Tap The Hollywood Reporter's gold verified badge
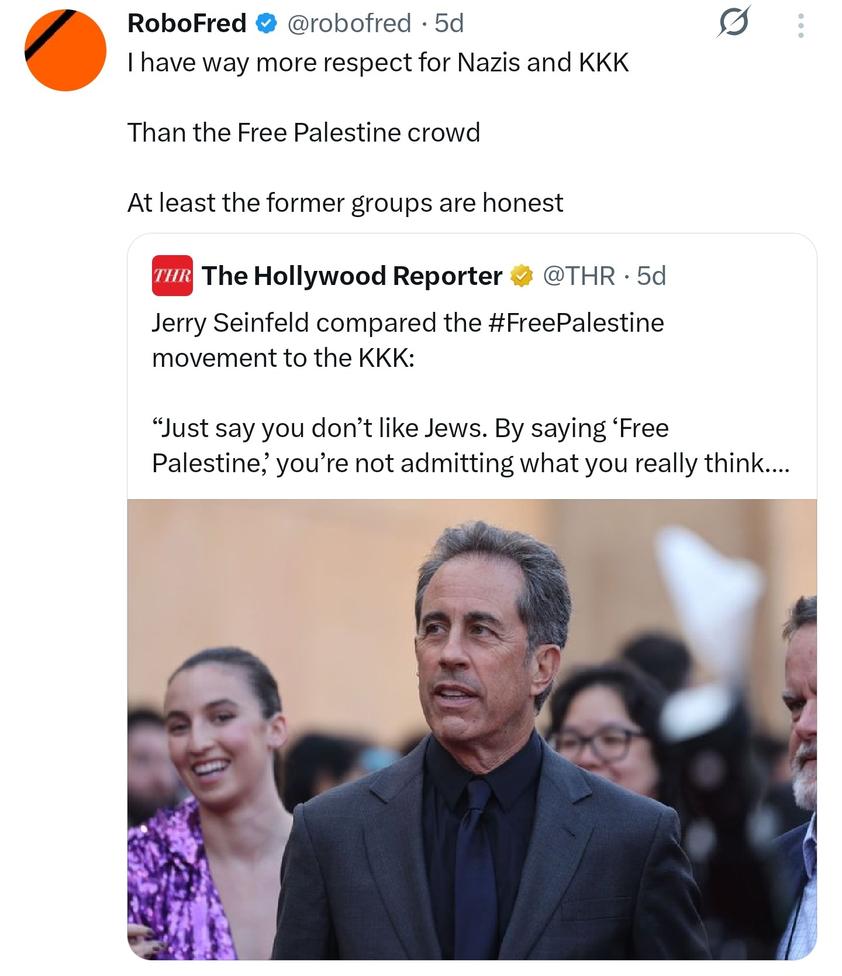 coord(522,276)
